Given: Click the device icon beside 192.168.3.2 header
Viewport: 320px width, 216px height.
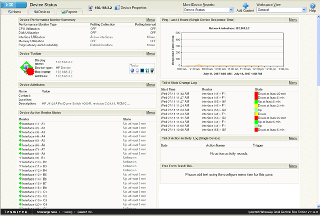Looking at the screenshot, I should click(90, 8).
